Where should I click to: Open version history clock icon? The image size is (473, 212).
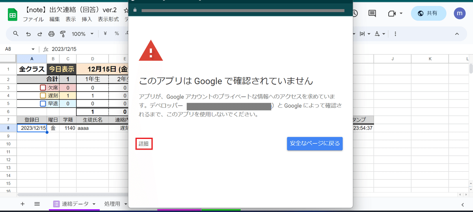click(354, 13)
